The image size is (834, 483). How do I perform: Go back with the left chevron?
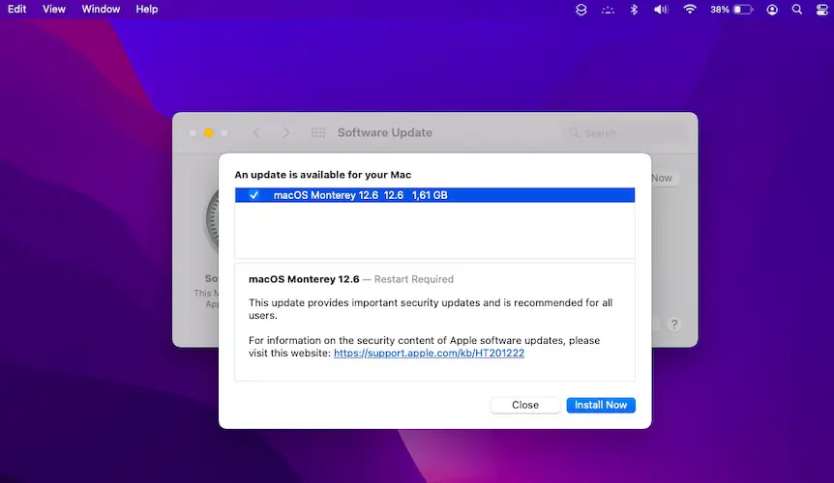[256, 132]
